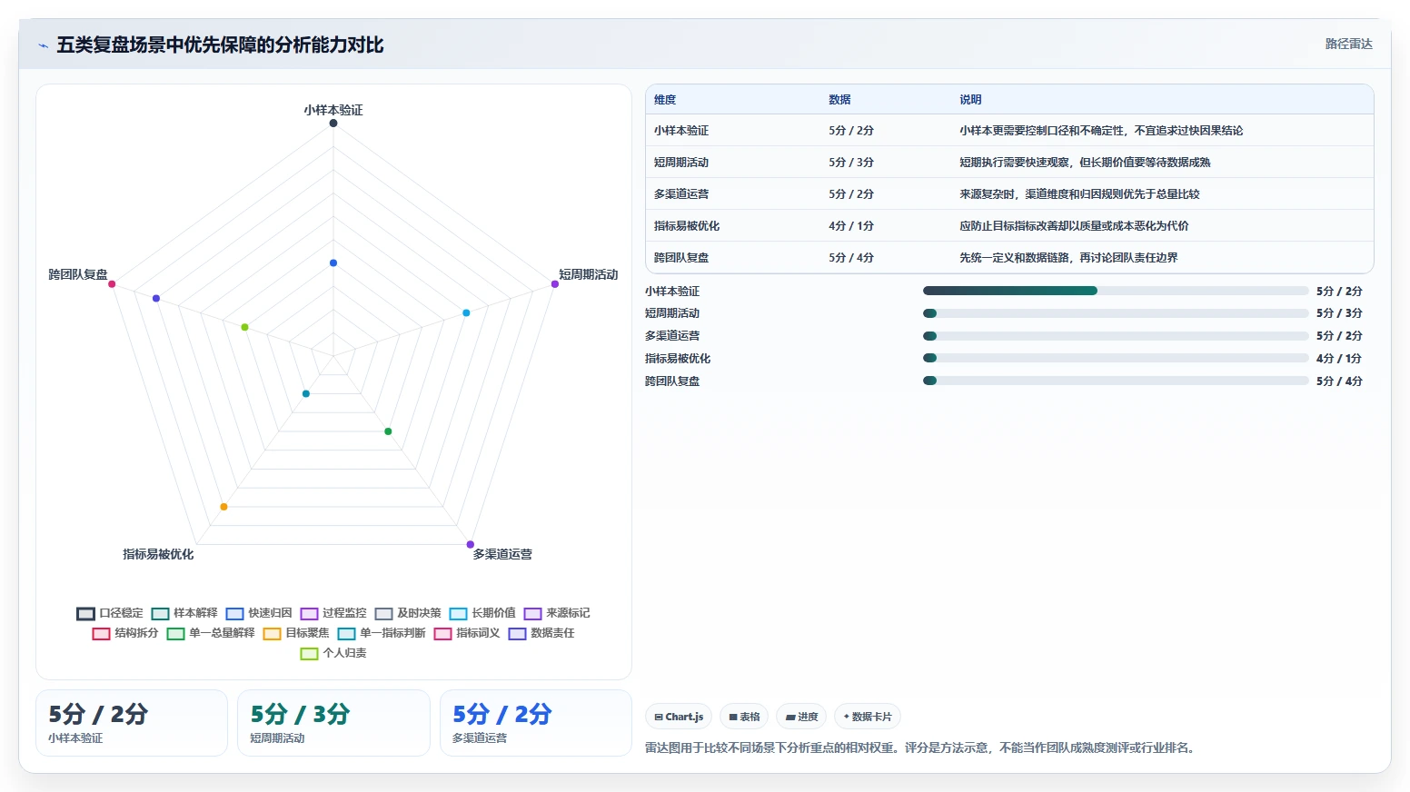Click the description starting 先统一定义和数据链路
This screenshot has height=792, width=1410.
pyautogui.click(x=1068, y=258)
